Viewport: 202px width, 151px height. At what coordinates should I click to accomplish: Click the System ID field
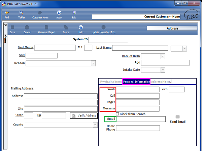(x=108, y=40)
